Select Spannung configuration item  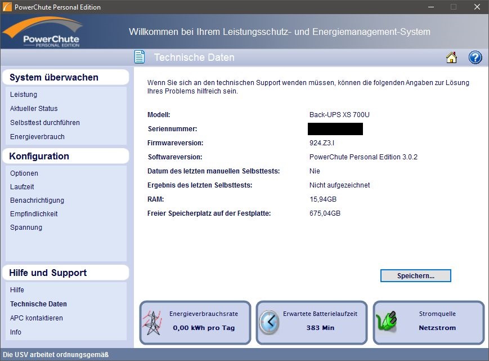(x=26, y=228)
